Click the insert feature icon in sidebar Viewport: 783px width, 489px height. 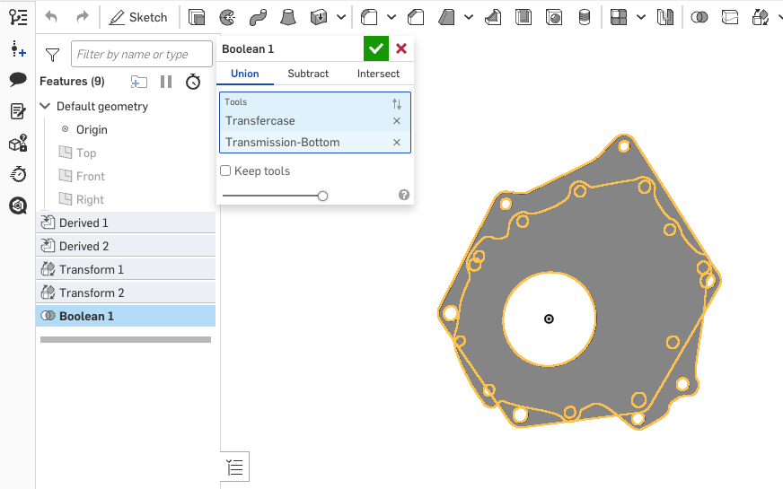[x=18, y=48]
